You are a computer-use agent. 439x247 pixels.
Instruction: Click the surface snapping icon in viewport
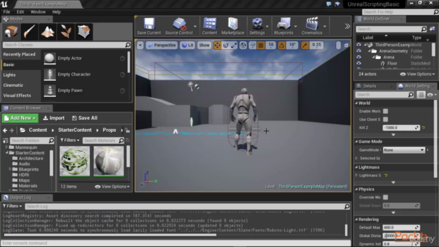[x=252, y=45]
